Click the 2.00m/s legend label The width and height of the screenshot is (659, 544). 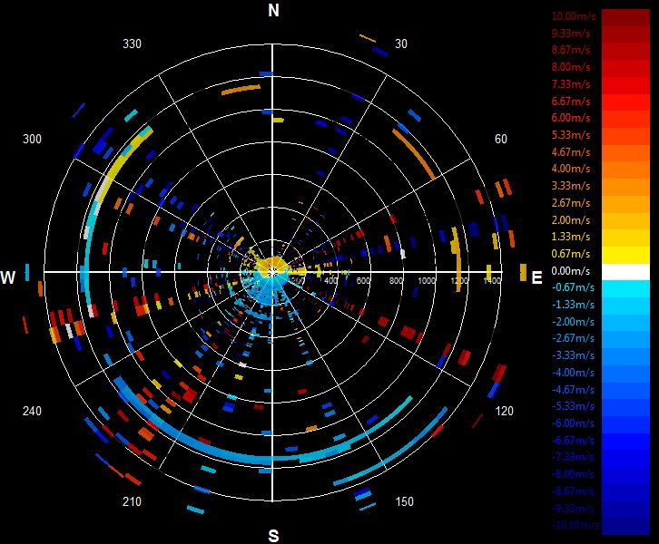571,220
